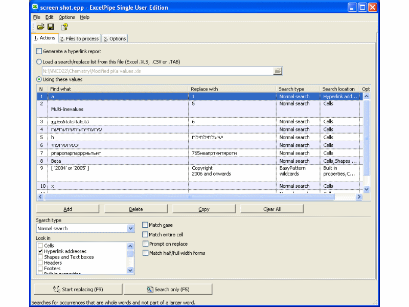409x307 pixels.
Task: Check the Cells option in Look in list
Action: tap(40, 246)
